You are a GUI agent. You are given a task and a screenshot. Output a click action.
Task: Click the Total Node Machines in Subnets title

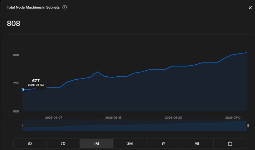click(33, 7)
